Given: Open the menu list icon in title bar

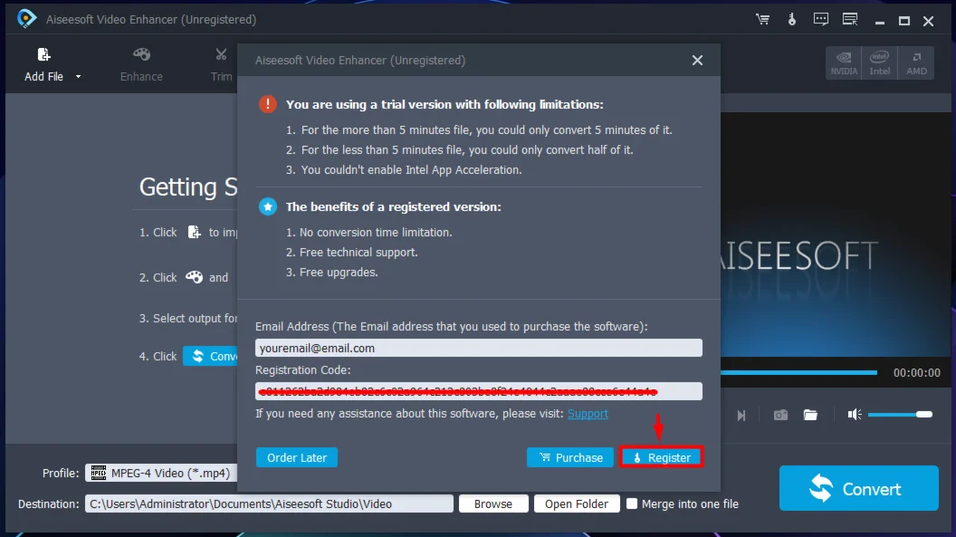Looking at the screenshot, I should click(x=850, y=20).
